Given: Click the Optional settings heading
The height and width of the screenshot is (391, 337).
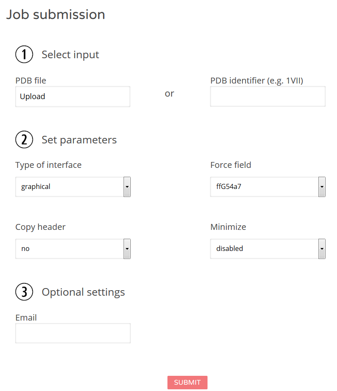Looking at the screenshot, I should point(84,292).
